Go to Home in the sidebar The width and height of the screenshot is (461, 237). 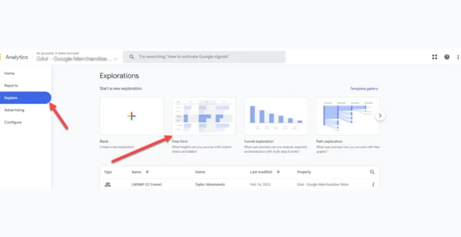(x=9, y=73)
